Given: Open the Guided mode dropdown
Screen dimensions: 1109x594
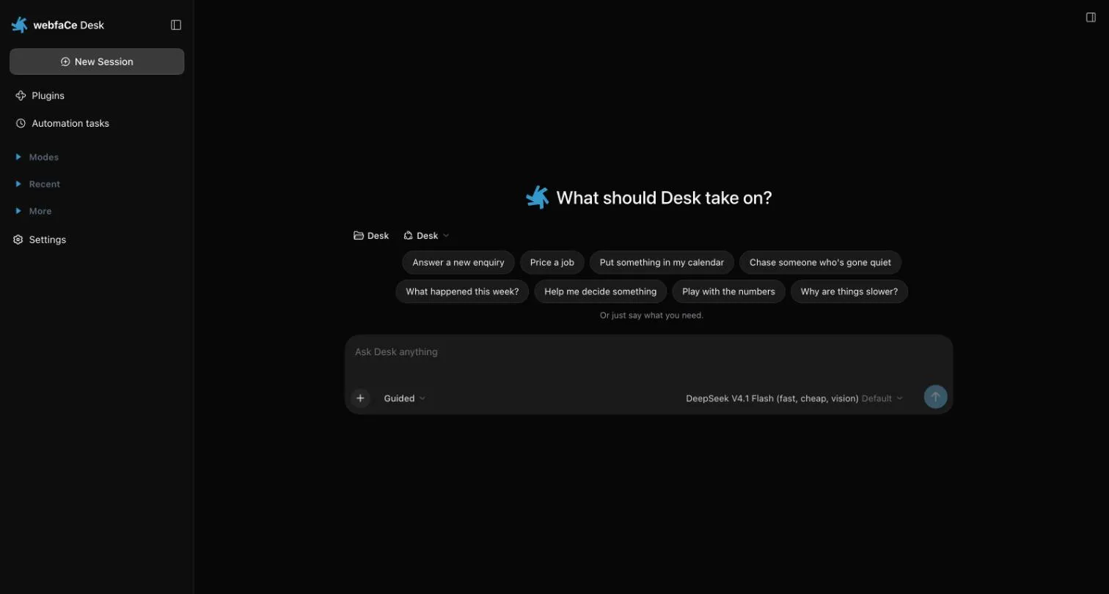Looking at the screenshot, I should (405, 398).
